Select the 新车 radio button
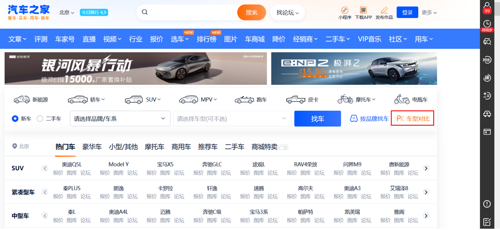The image size is (500, 230). [x=15, y=119]
